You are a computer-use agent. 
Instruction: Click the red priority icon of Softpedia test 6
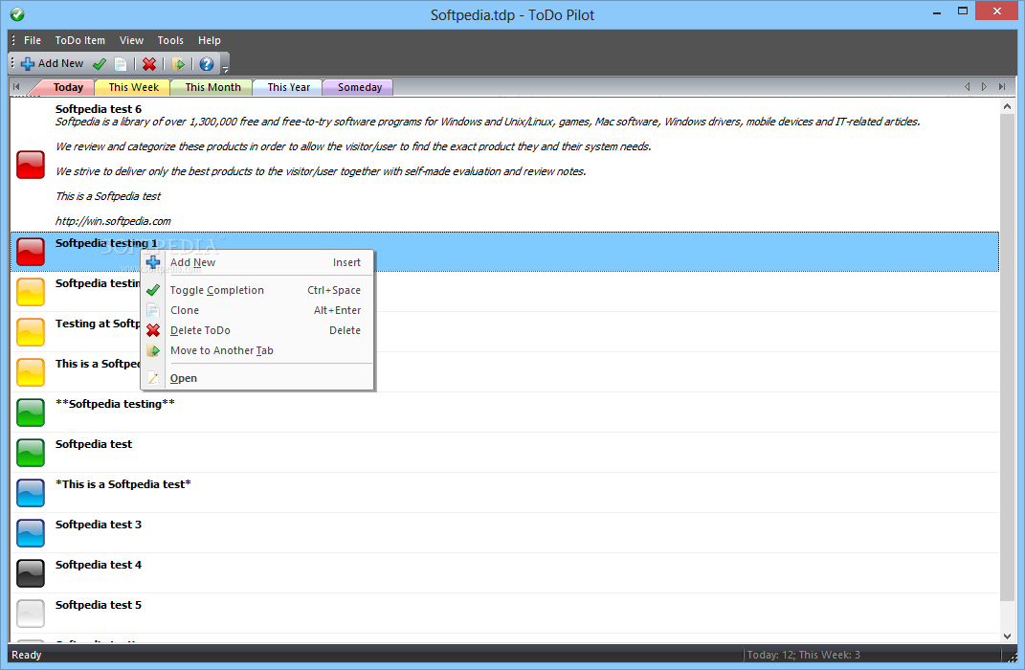coord(30,165)
